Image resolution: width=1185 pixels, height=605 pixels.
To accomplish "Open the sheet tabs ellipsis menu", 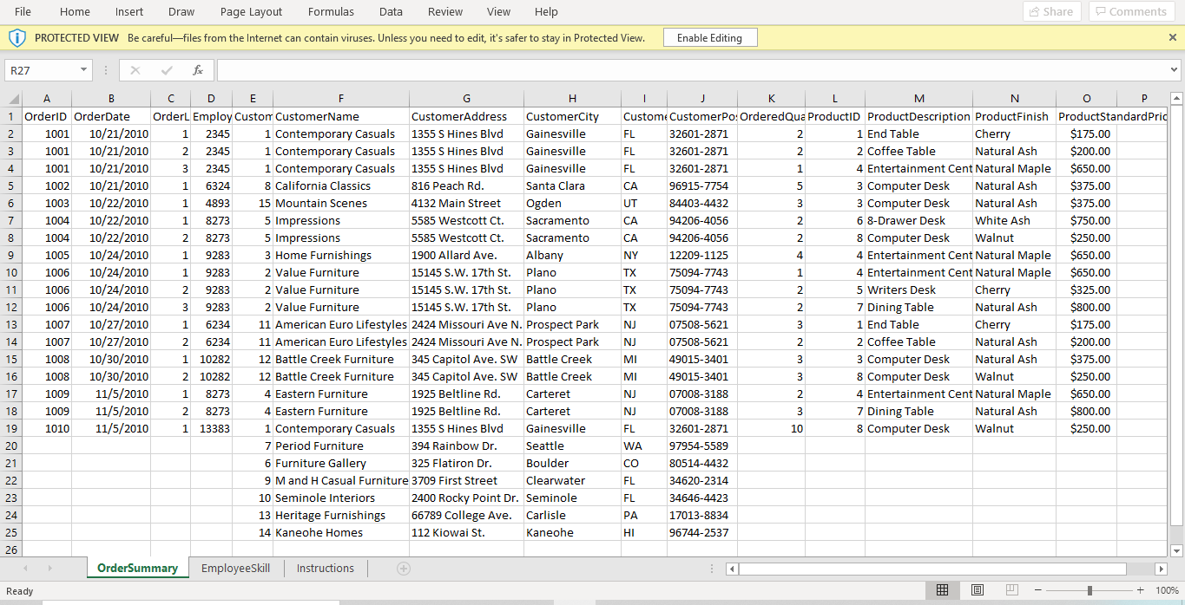I will 712,569.
